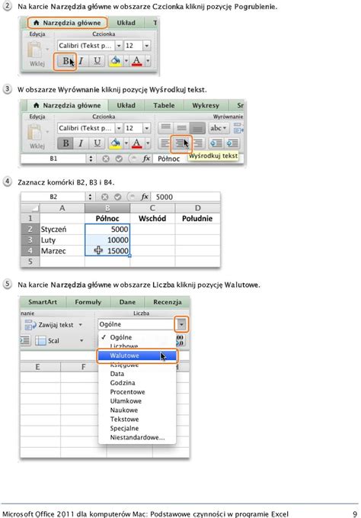Click highlighted Narzędzia główne tab in step 2

[x=67, y=23]
